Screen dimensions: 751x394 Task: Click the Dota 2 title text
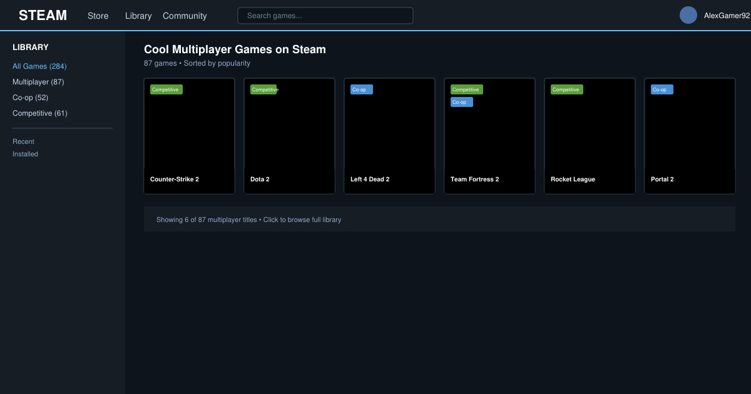260,179
